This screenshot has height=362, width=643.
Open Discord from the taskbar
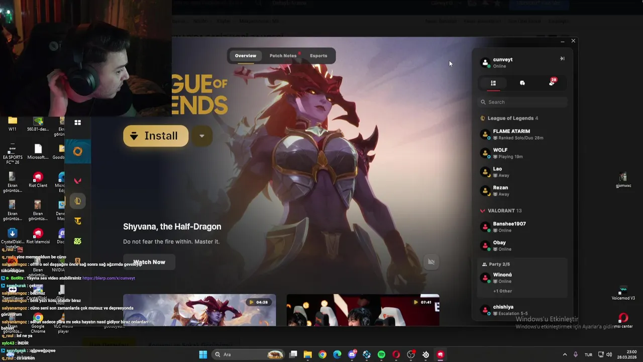(352, 354)
